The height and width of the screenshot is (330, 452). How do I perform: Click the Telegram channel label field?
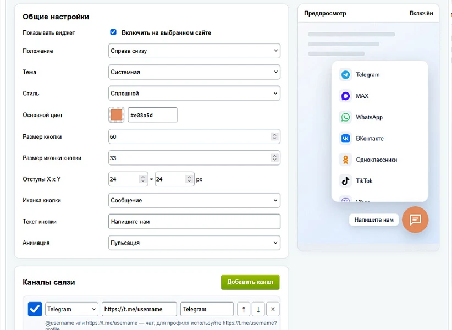[x=207, y=309]
